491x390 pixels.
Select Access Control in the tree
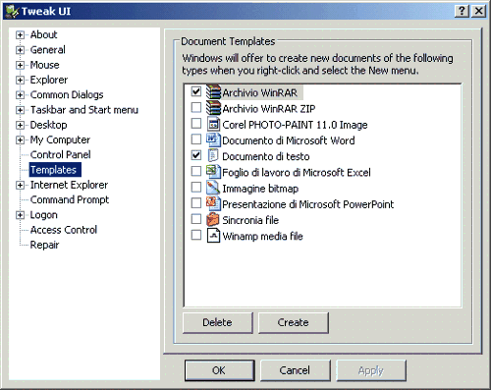tap(64, 230)
